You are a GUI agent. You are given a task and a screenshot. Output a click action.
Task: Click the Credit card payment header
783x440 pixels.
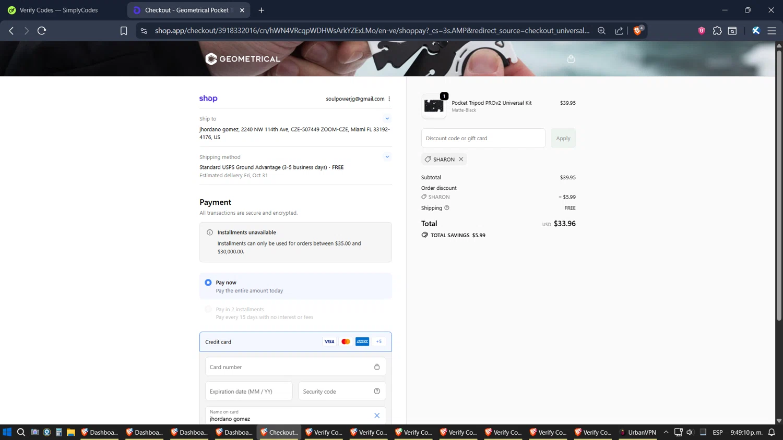[295, 342]
